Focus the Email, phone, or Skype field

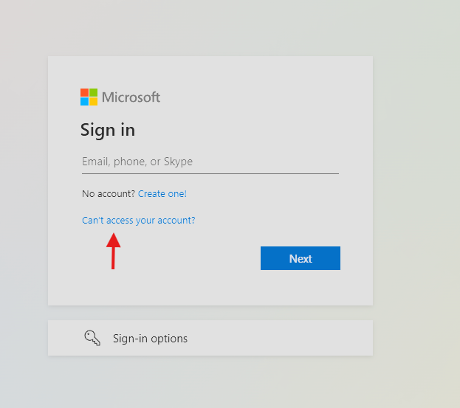click(x=210, y=162)
